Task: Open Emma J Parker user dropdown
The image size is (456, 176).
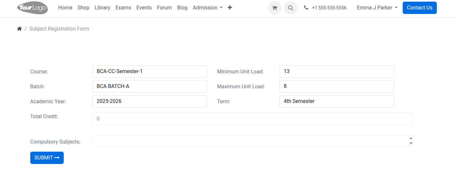Action: (x=377, y=7)
